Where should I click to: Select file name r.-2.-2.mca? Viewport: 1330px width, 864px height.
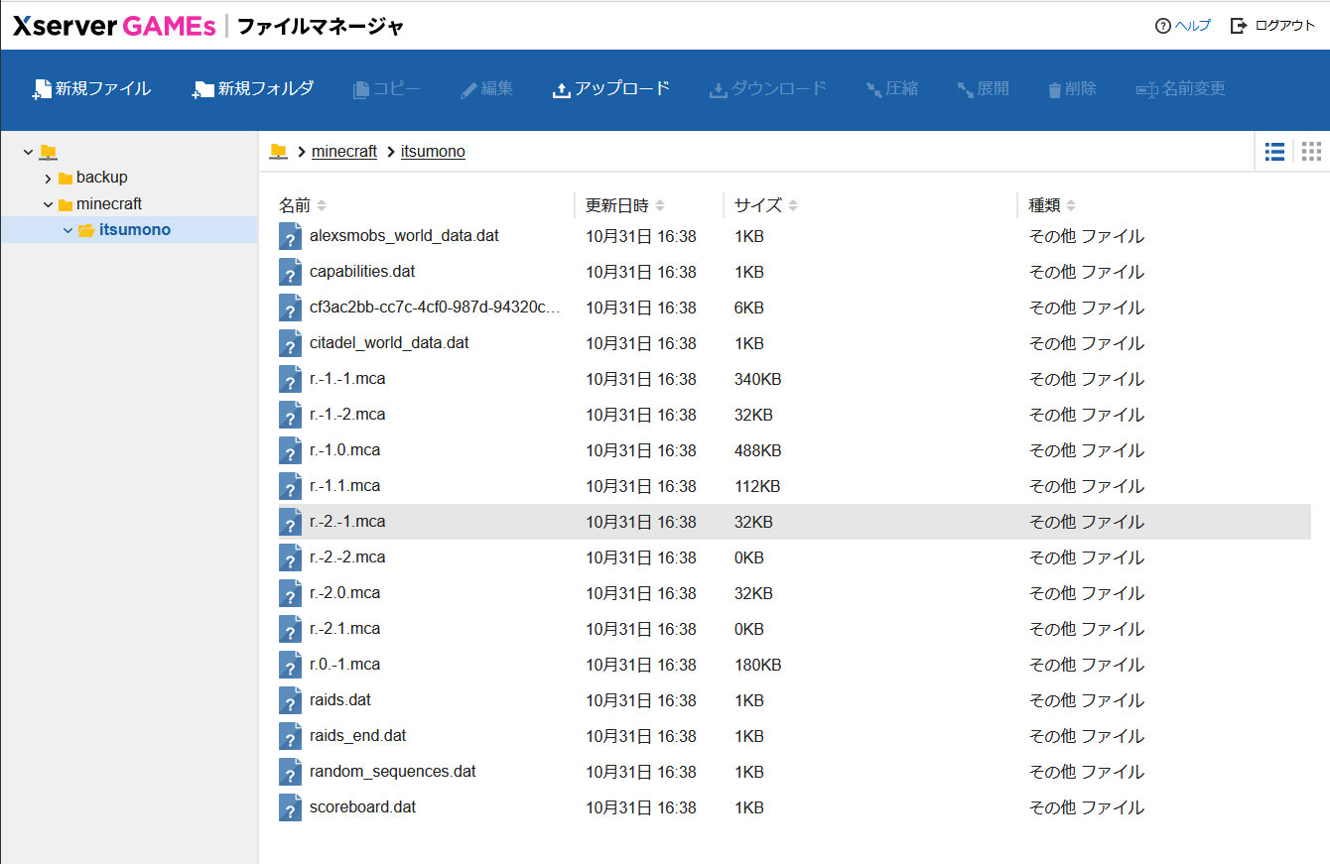[347, 557]
